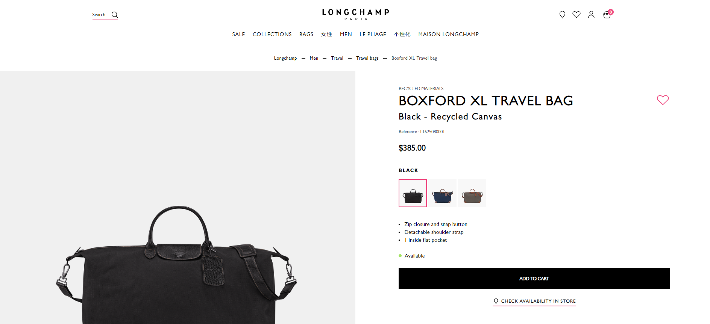Open the store locator pin icon
The height and width of the screenshot is (324, 710).
point(562,15)
